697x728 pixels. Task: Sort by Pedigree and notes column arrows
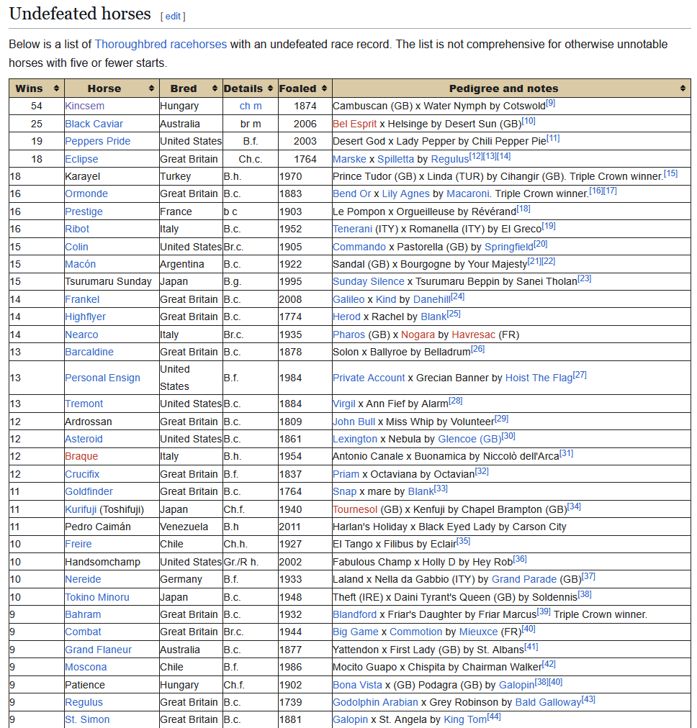683,88
